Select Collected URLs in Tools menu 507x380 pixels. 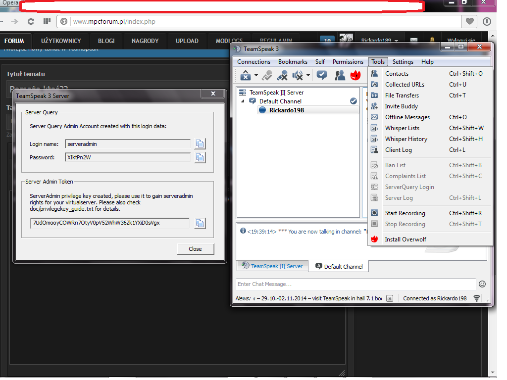pos(430,85)
